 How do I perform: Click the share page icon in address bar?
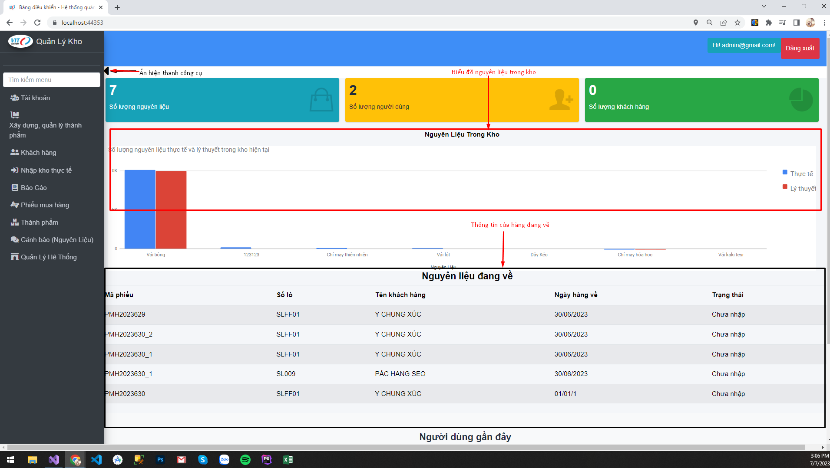click(x=724, y=23)
